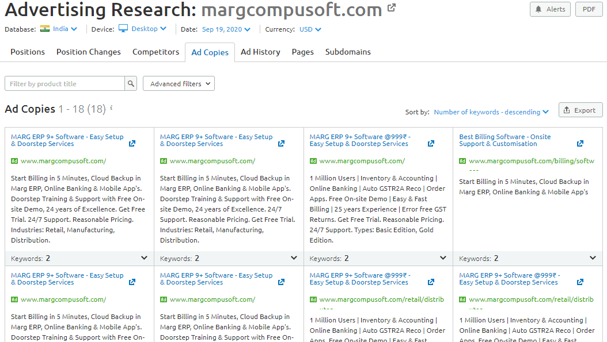The width and height of the screenshot is (607, 342).
Task: Expand Keywords chevron of first-row second card
Action: pos(294,258)
